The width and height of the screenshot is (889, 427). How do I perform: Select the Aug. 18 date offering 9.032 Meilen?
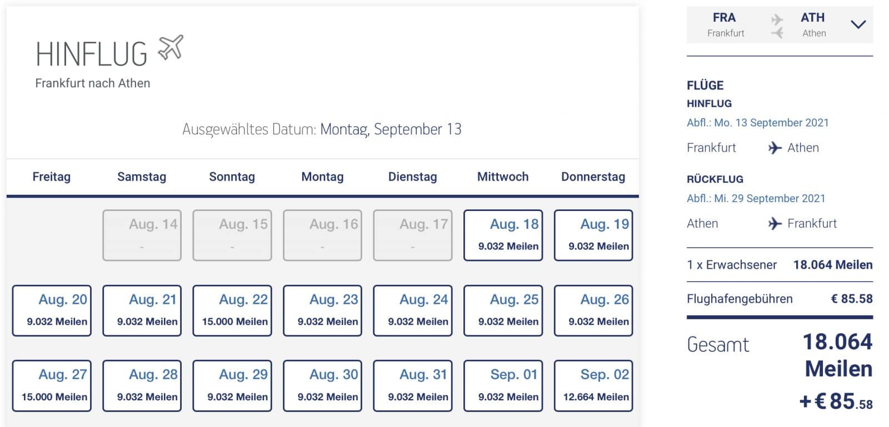tap(503, 234)
